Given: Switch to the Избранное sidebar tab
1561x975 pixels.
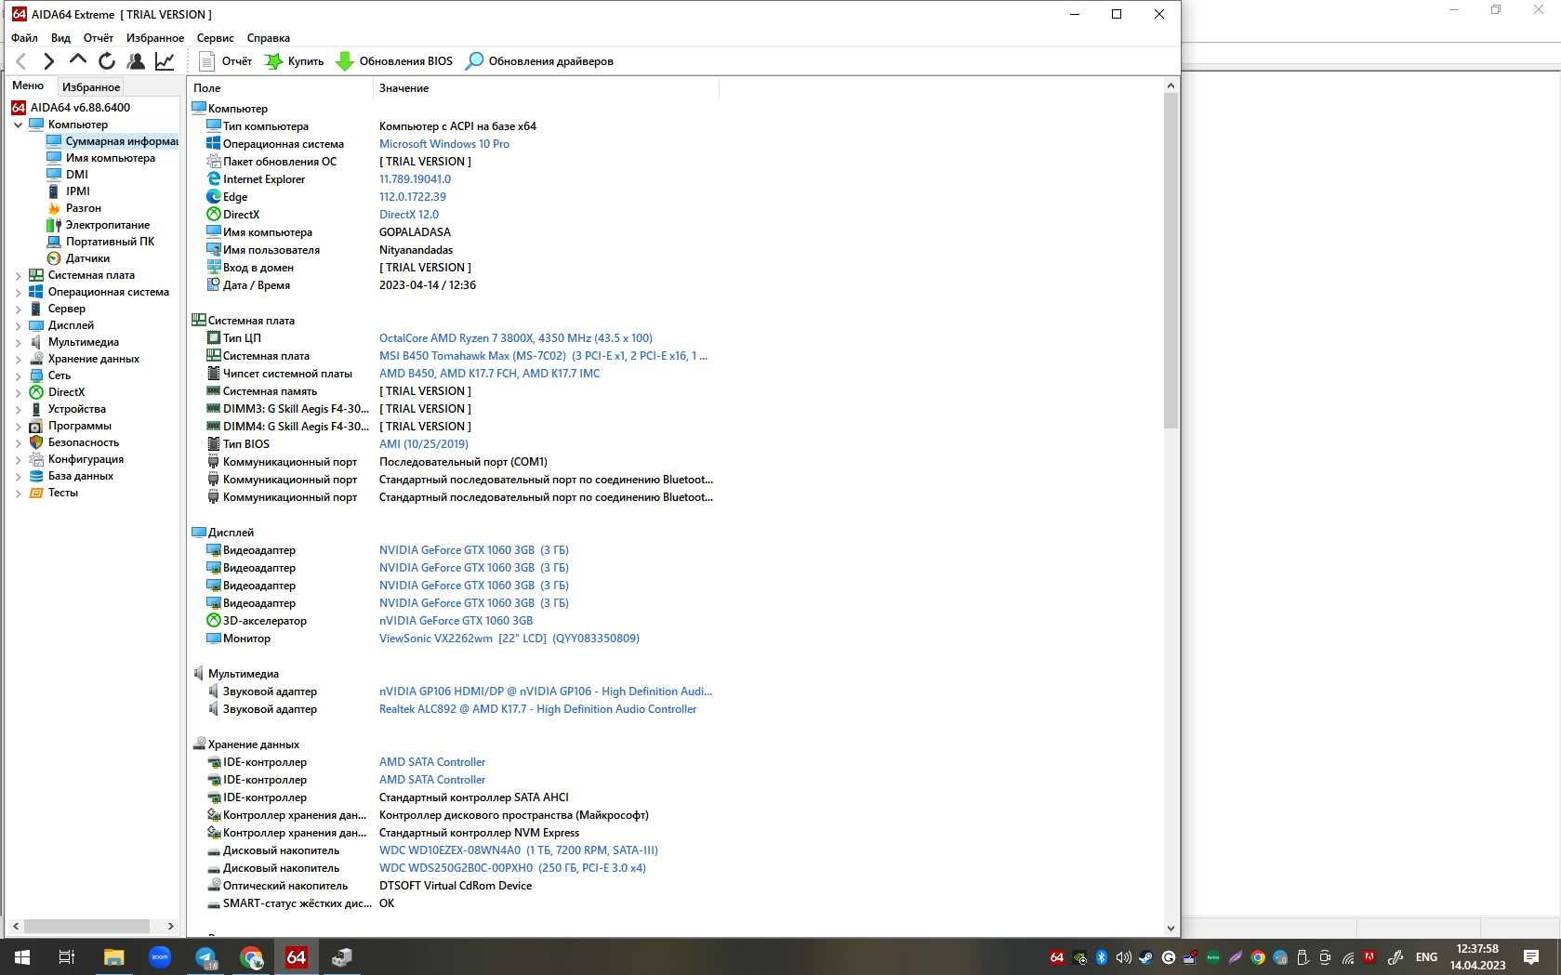Looking at the screenshot, I should 91,86.
